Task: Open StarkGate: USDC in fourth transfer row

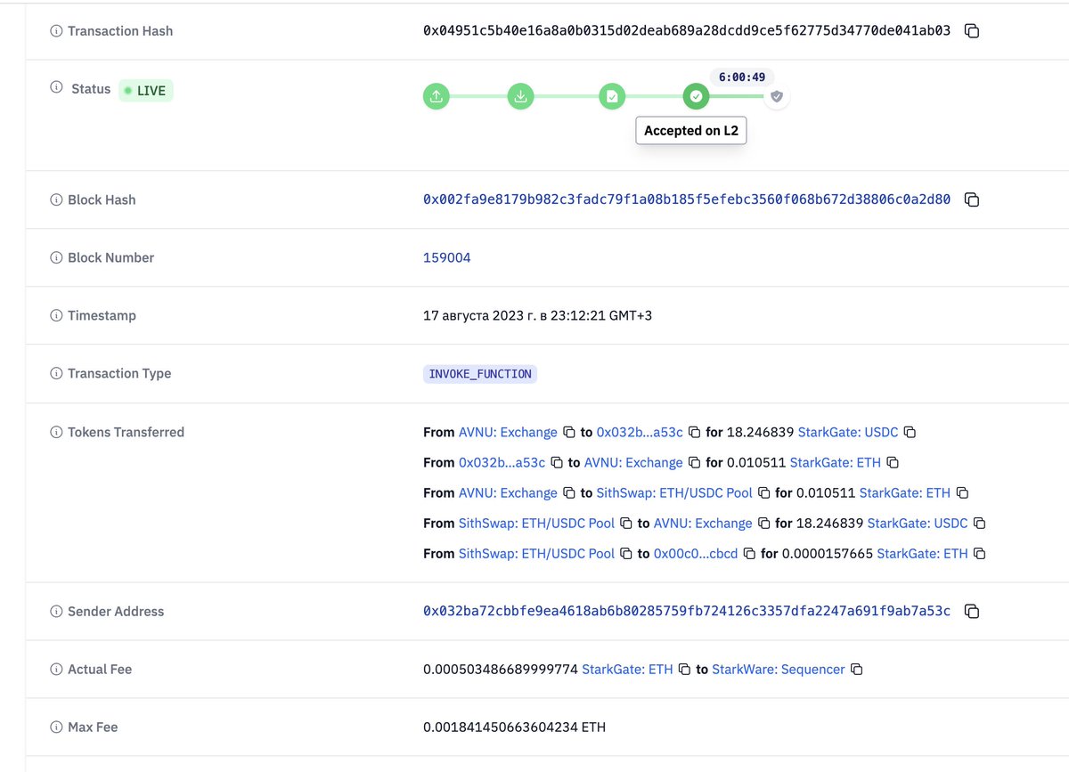Action: [x=918, y=524]
